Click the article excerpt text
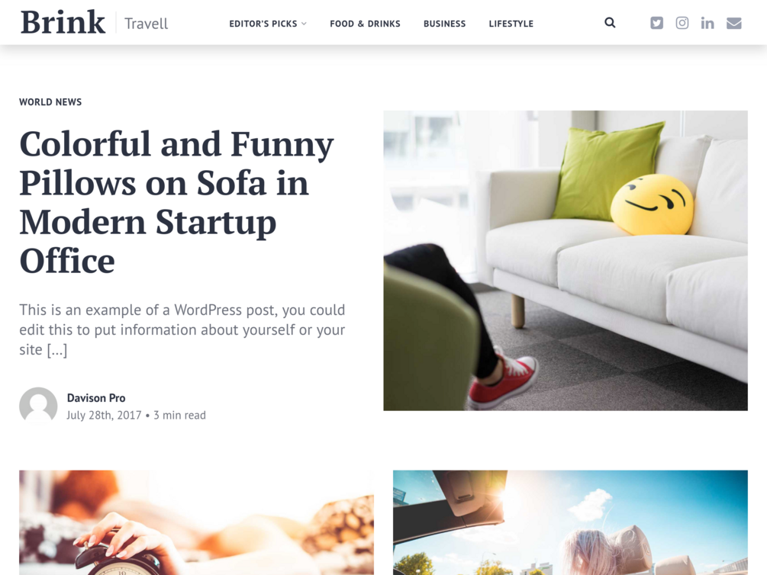This screenshot has width=767, height=575. [182, 329]
